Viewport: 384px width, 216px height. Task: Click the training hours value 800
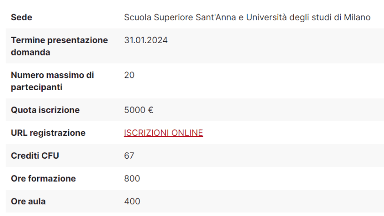(x=132, y=179)
